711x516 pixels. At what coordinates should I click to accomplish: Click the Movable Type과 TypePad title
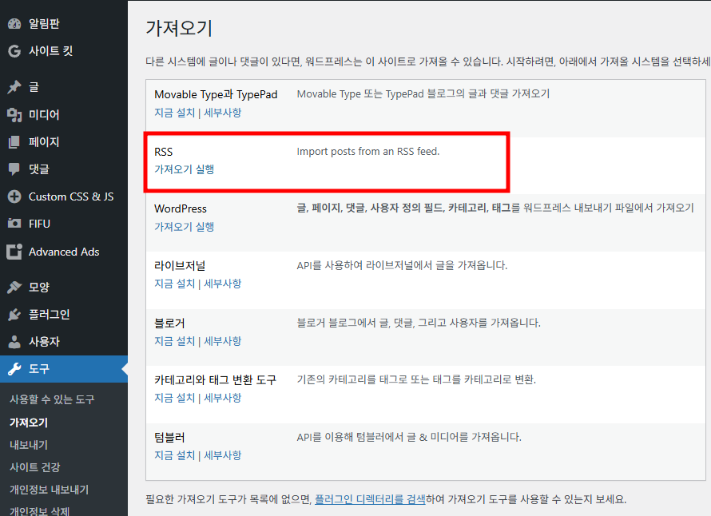point(216,94)
